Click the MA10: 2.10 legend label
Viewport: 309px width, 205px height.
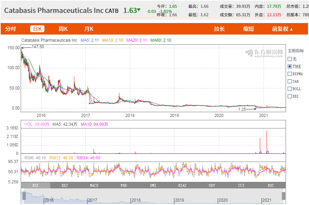pos(113,40)
